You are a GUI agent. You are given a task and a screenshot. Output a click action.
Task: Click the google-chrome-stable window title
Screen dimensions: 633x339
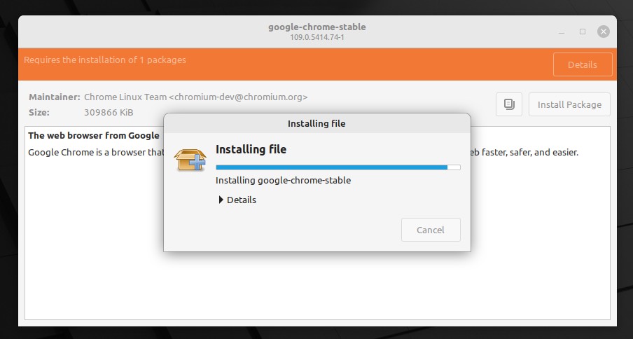(x=317, y=27)
